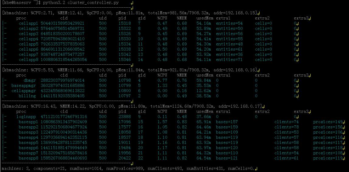Select the baseapp8 process entry
Screen dimensions: 349x172
pyautogui.click(x=28, y=158)
